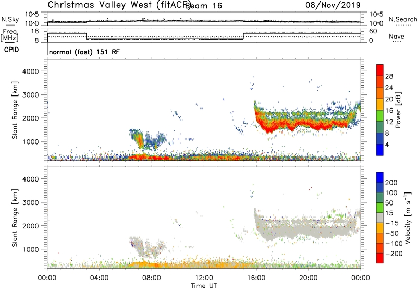The width and height of the screenshot is (417, 289).
Task: Click the date '08/Nov/2019'
Action: point(333,5)
